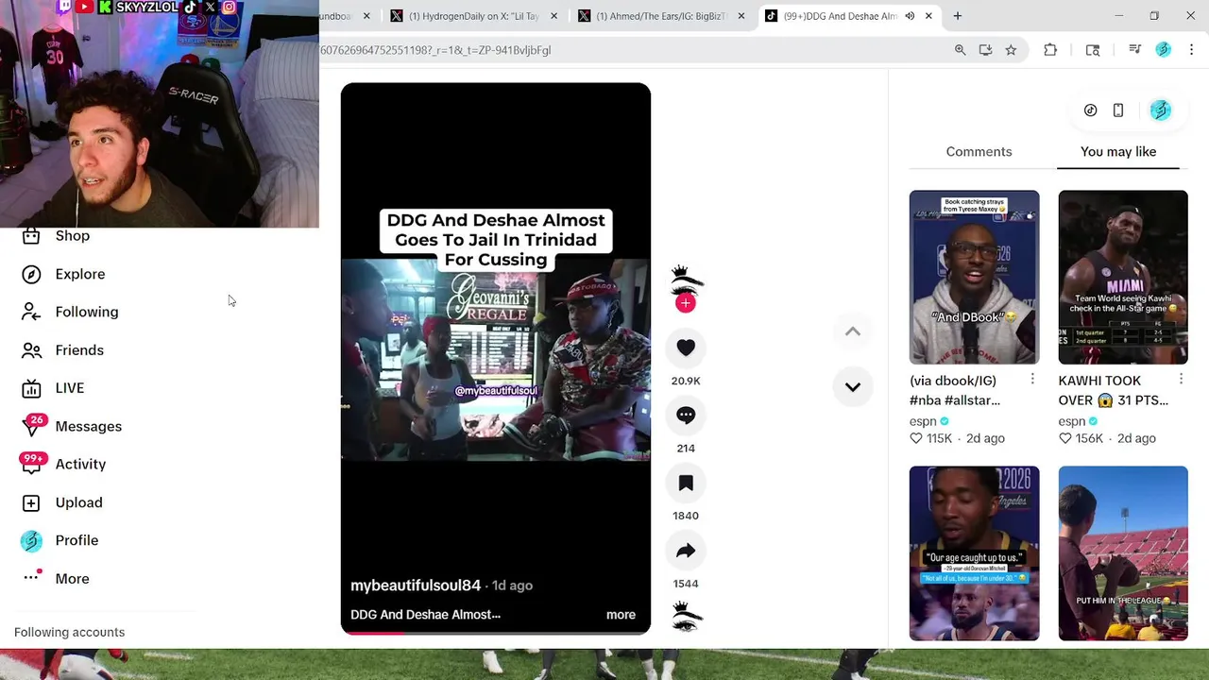
Task: Open the creator avatar above the plus
Action: [686, 279]
